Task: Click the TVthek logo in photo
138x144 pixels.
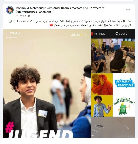Action: point(98,34)
